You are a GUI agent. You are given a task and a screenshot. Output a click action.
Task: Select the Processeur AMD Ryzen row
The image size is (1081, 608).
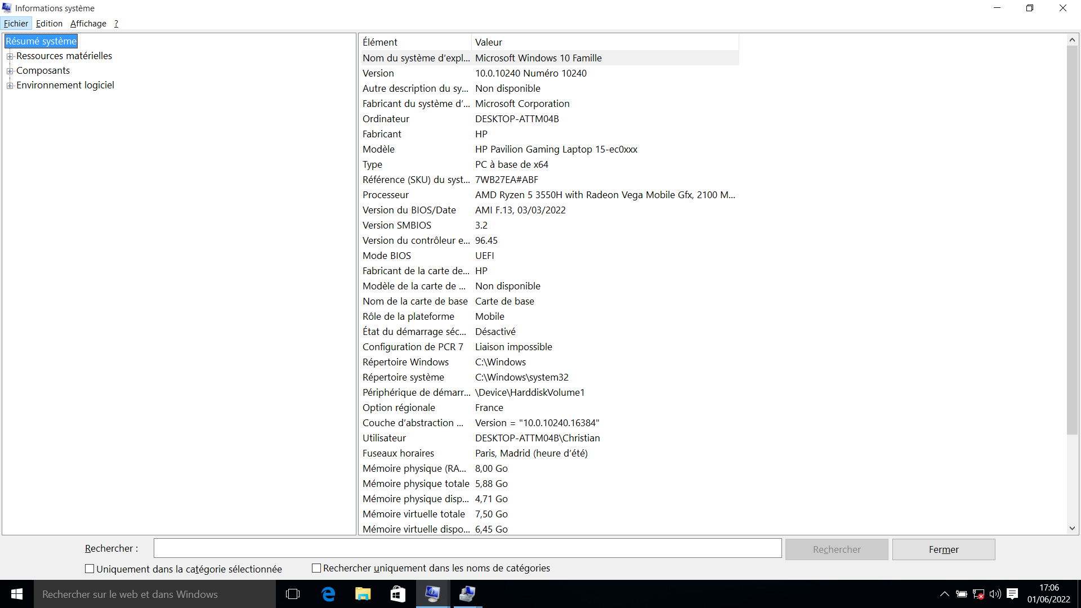(550, 195)
